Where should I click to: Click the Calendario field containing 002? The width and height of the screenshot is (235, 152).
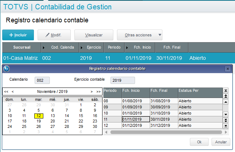42,80
